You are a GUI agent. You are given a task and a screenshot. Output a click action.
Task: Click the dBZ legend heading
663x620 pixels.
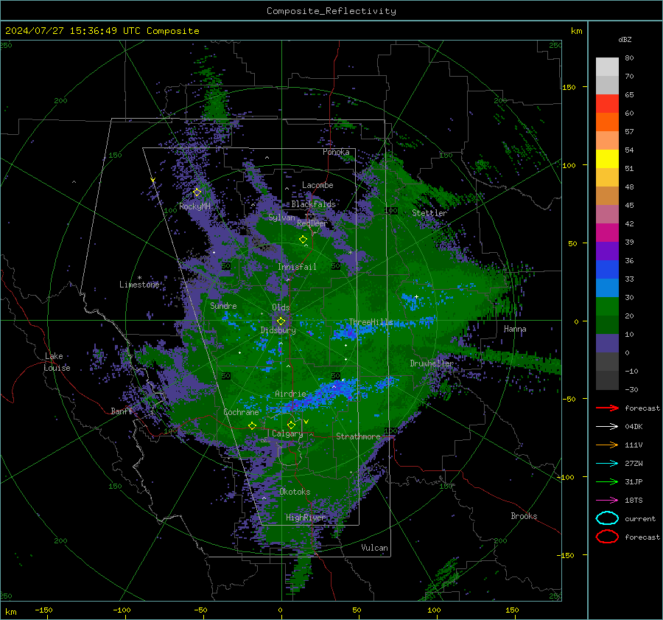(625, 40)
